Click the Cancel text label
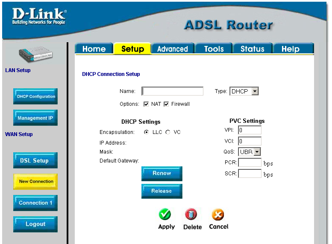The image size is (332, 244). tap(219, 227)
